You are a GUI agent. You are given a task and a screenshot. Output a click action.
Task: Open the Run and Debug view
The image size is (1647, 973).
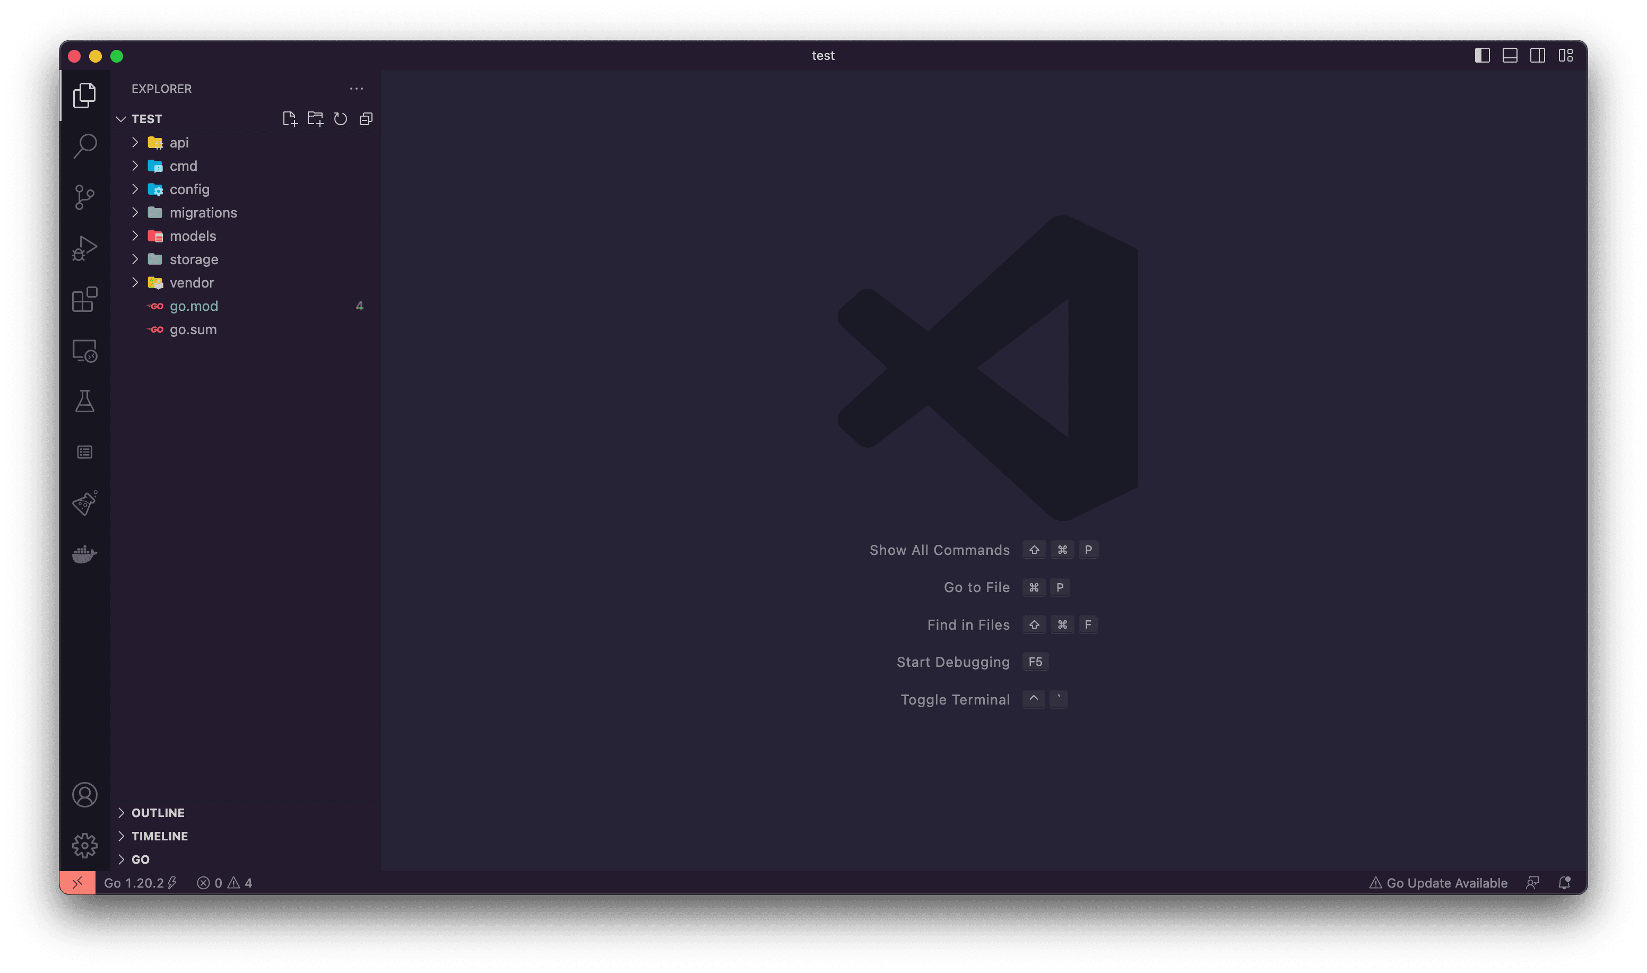click(84, 248)
